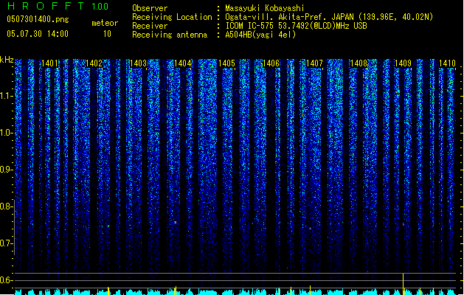Click the 1406 time marker

click(x=271, y=63)
